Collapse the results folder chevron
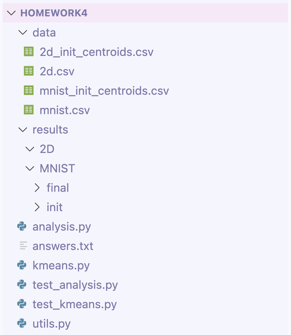The width and height of the screenshot is (291, 335). click(23, 129)
